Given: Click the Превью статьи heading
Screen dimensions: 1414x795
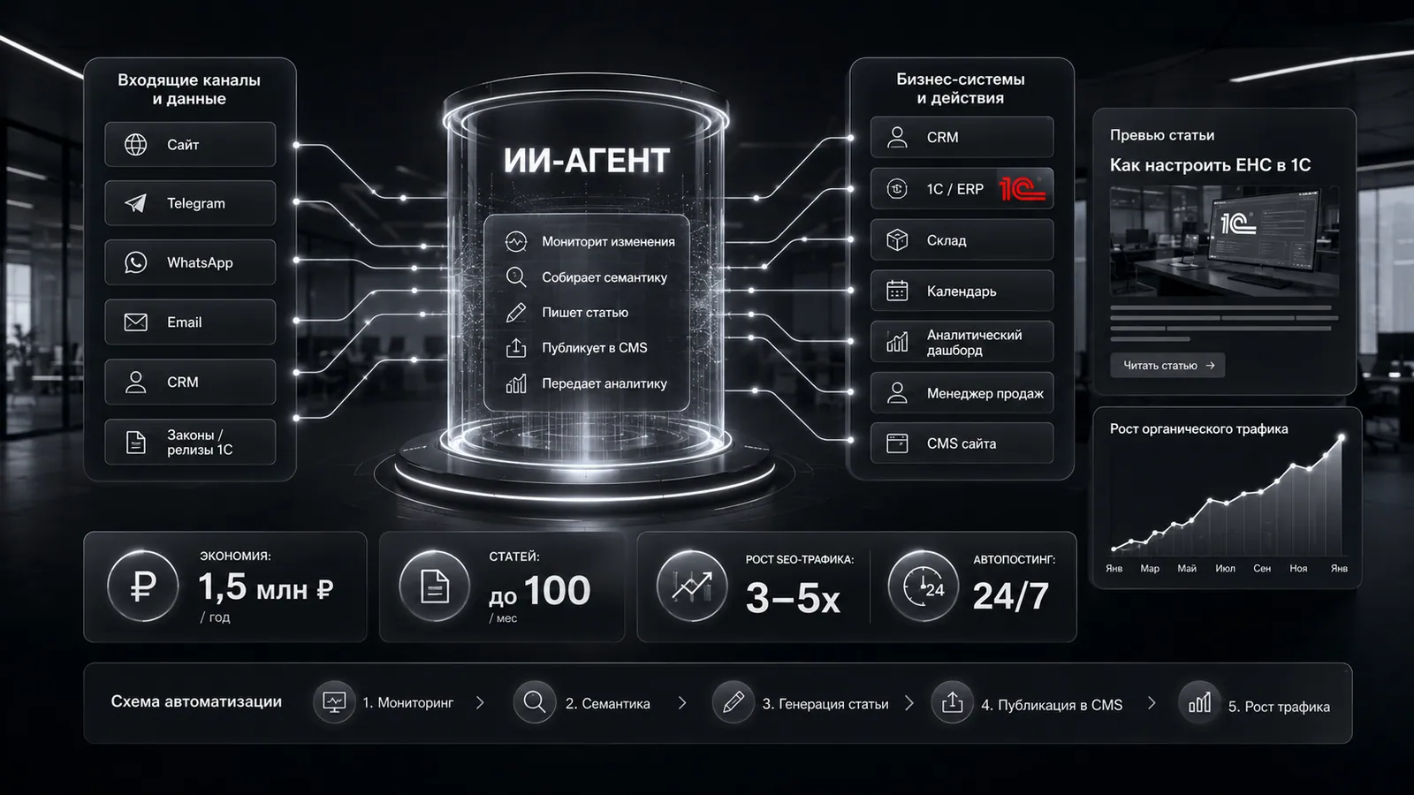Looking at the screenshot, I should coord(1162,135).
